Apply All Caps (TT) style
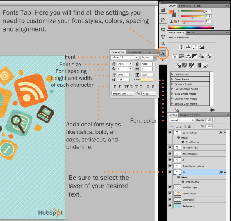This screenshot has width=231, height=221. (126, 86)
